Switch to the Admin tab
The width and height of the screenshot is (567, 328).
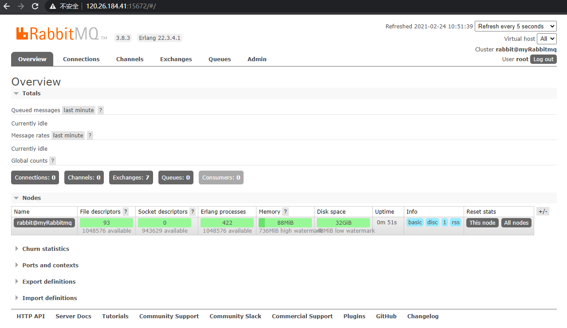pos(257,59)
